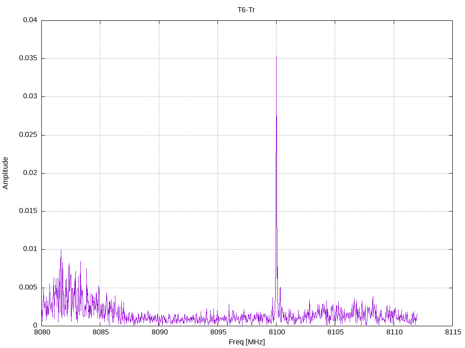The width and height of the screenshot is (465, 348).
Task: Click the x-axis value 8105
Action: pos(336,332)
